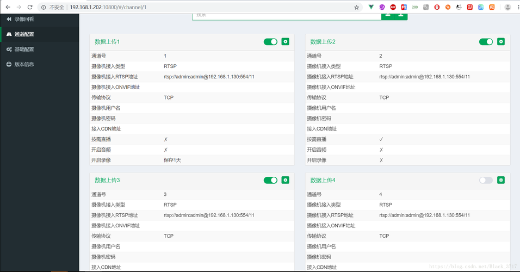Disable the 数据上传1 channel toggle

click(271, 41)
